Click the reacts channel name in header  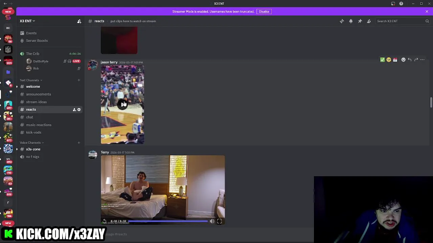tap(99, 21)
